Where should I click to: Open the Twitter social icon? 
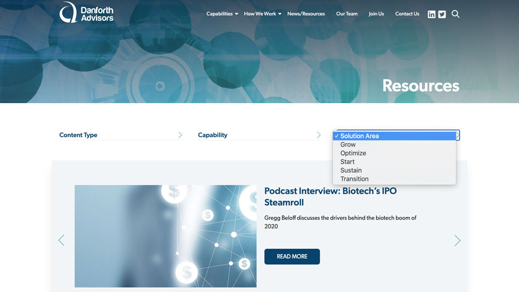442,14
